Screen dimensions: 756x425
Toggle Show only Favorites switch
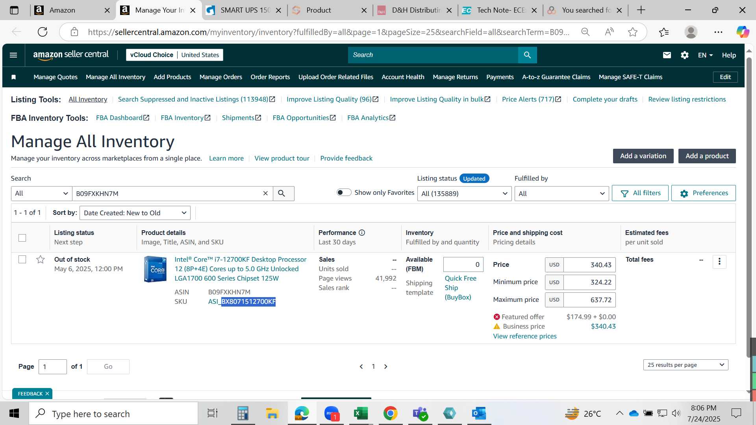344,192
